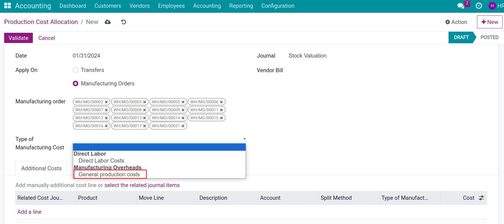This screenshot has width=504, height=224.
Task: Click the Vendor Bill input field
Action: 358,70
